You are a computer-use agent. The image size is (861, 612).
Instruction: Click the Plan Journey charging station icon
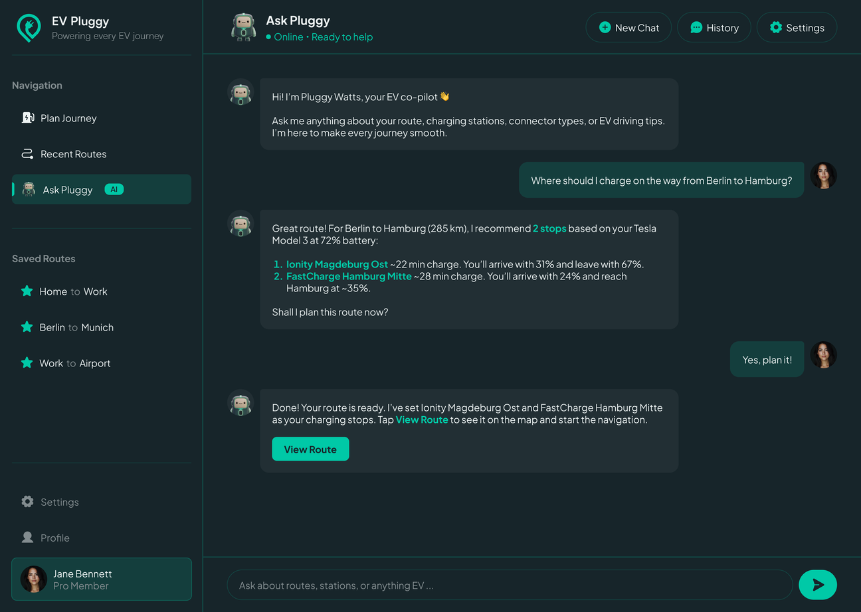click(x=27, y=118)
